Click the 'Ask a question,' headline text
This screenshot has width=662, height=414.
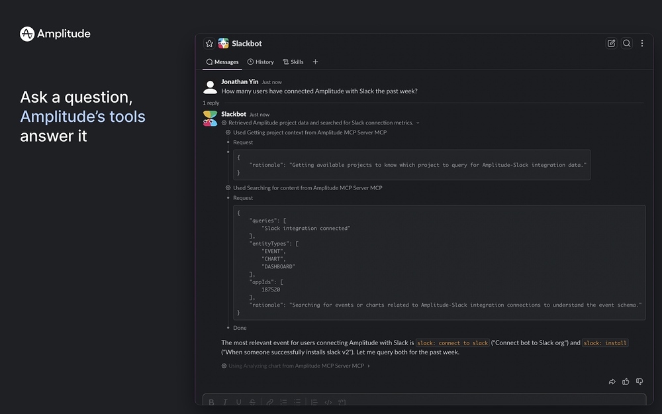click(x=76, y=97)
